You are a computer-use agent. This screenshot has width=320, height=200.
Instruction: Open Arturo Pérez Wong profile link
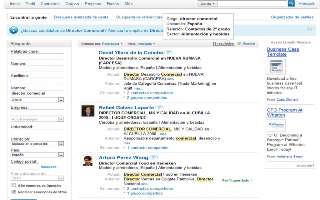(x=123, y=157)
